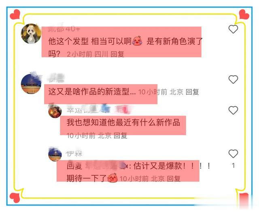Click the surprised emoji after 期待一下了
The image size is (259, 212).
pyautogui.click(x=113, y=178)
